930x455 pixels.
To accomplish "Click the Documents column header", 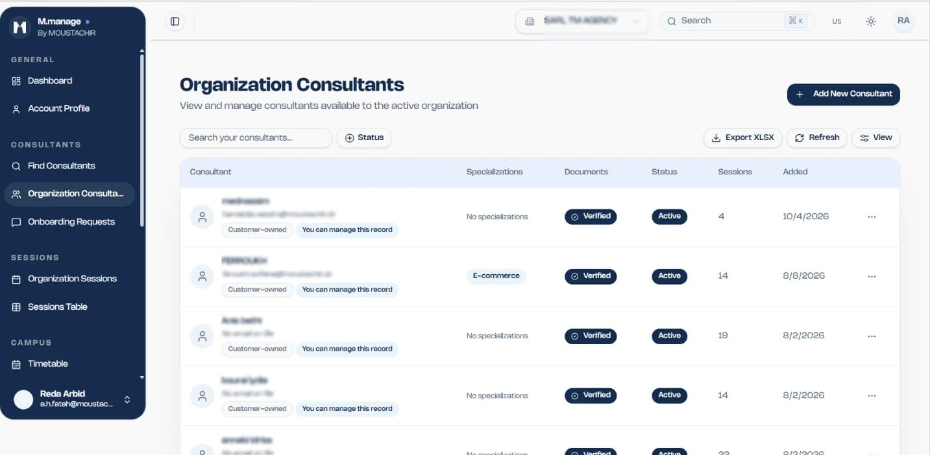I will (586, 172).
